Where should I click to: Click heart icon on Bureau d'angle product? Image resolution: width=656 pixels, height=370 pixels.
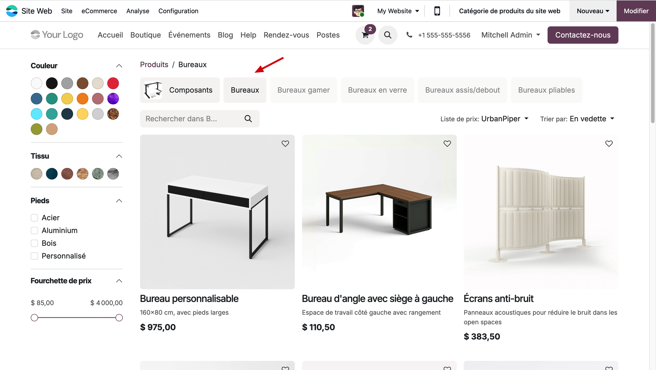(x=447, y=144)
